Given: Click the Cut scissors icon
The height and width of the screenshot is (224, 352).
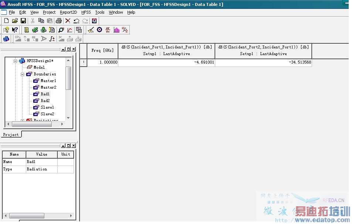Looking at the screenshot, I should point(33,21).
